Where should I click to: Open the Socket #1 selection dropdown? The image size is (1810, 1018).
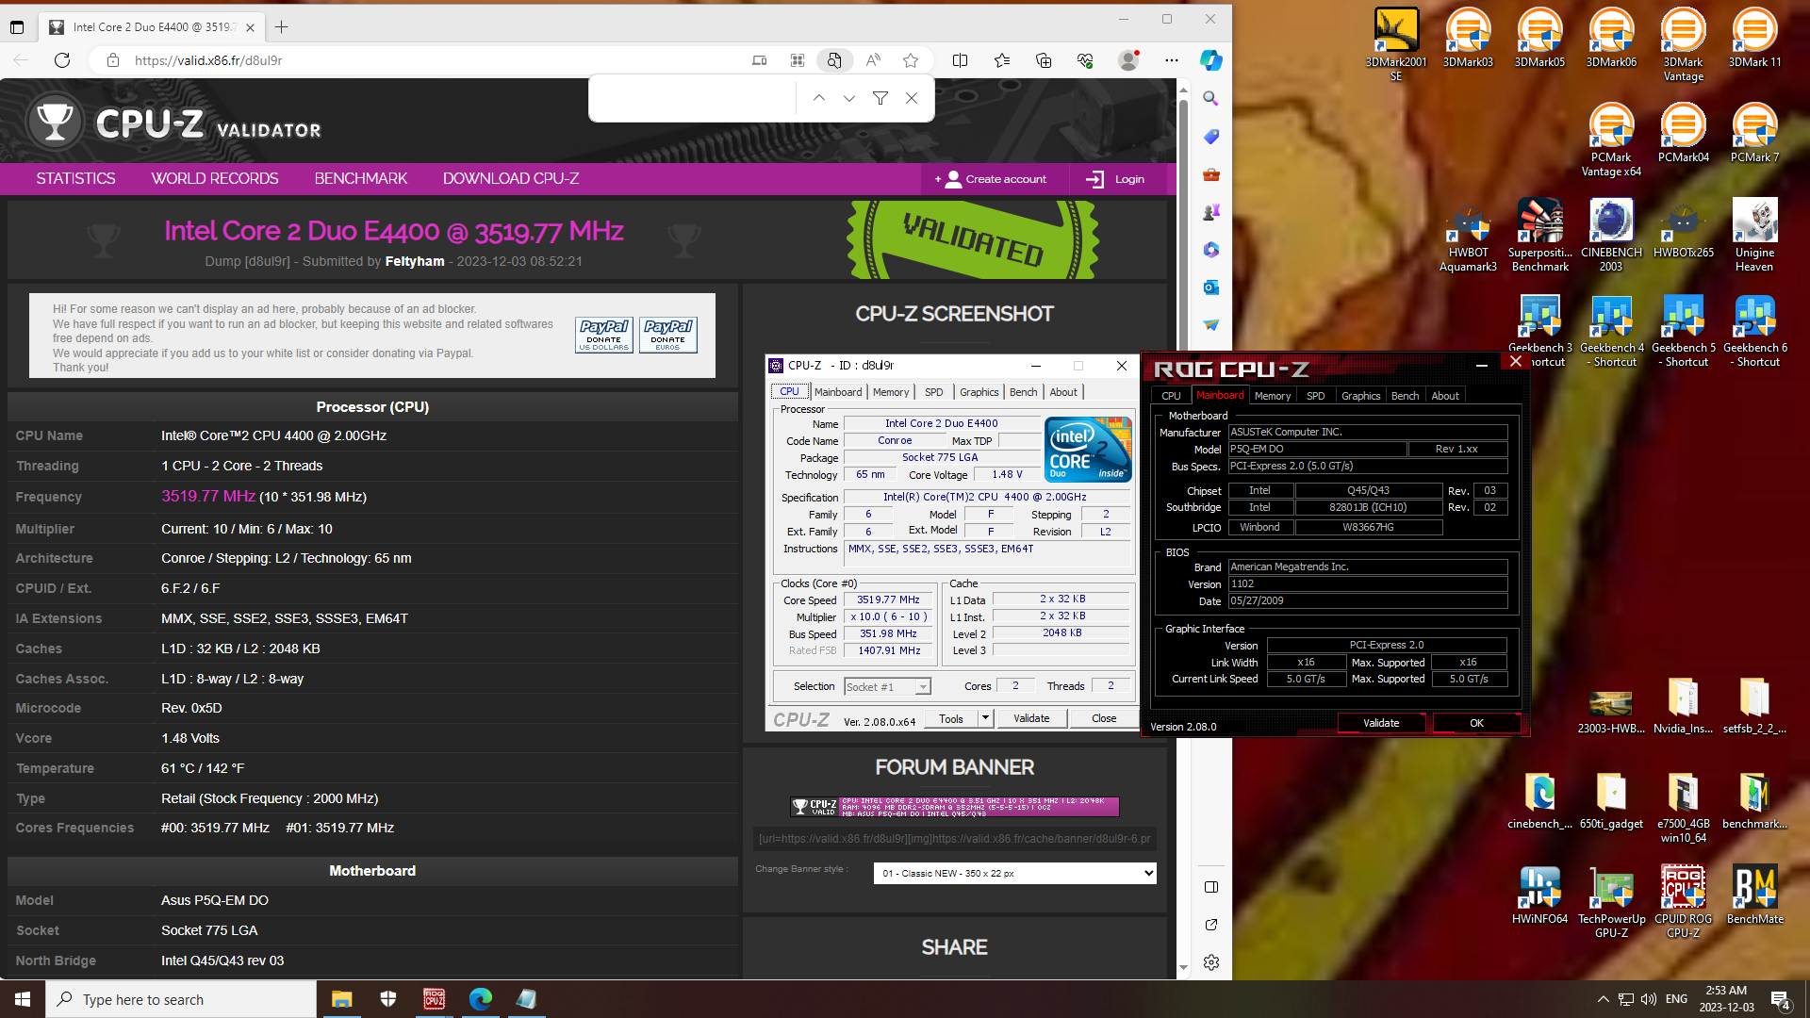pyautogui.click(x=887, y=686)
